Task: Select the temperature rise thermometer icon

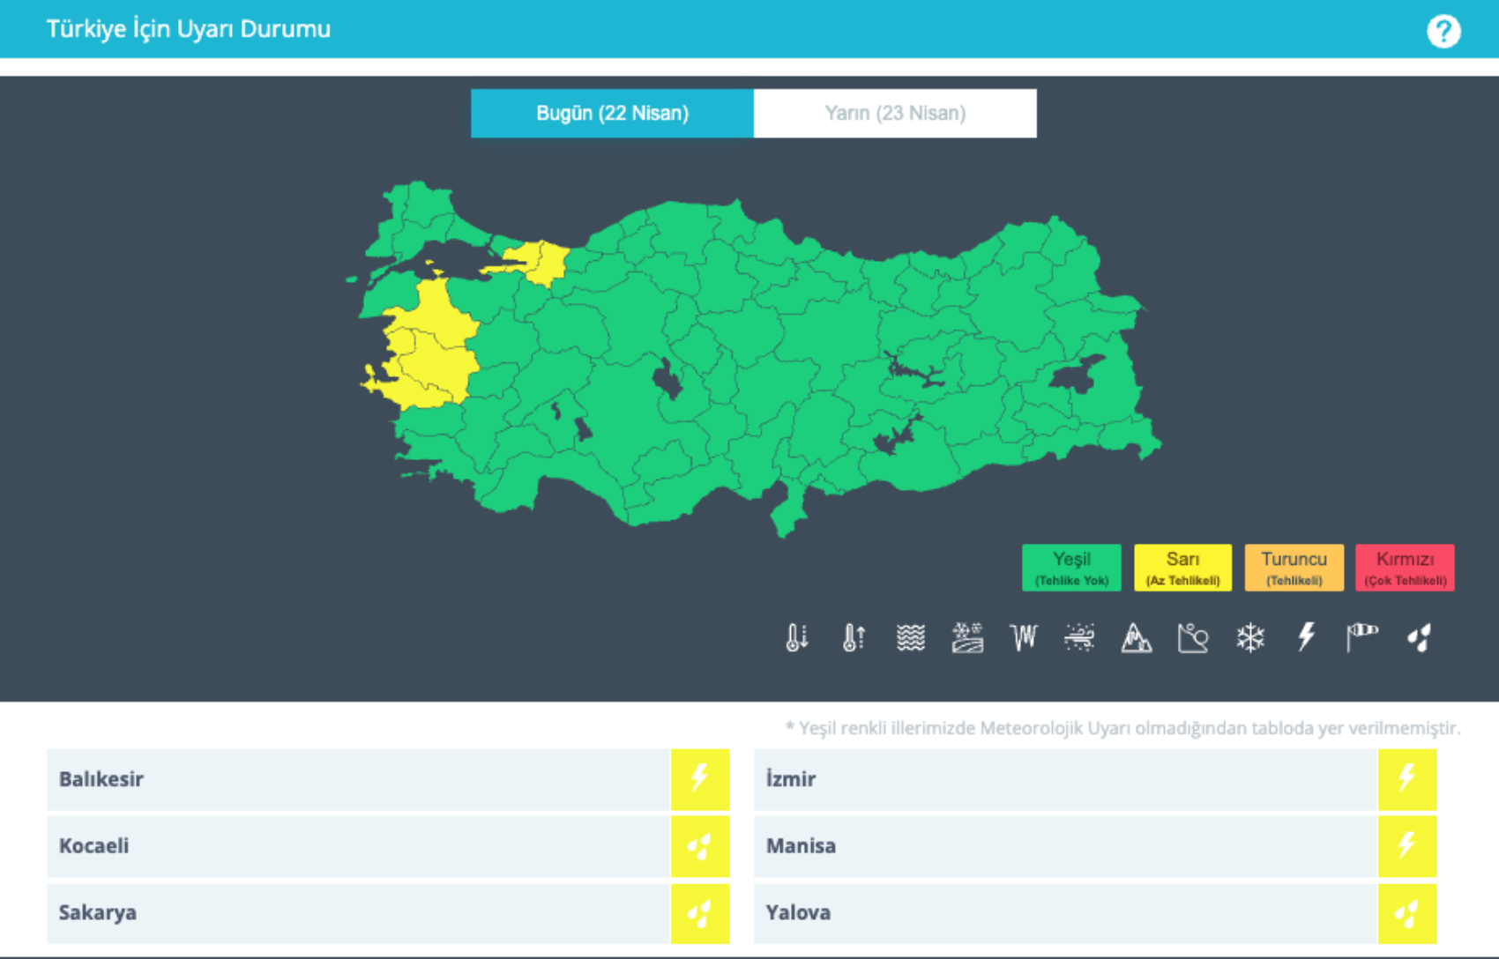Action: point(854,637)
